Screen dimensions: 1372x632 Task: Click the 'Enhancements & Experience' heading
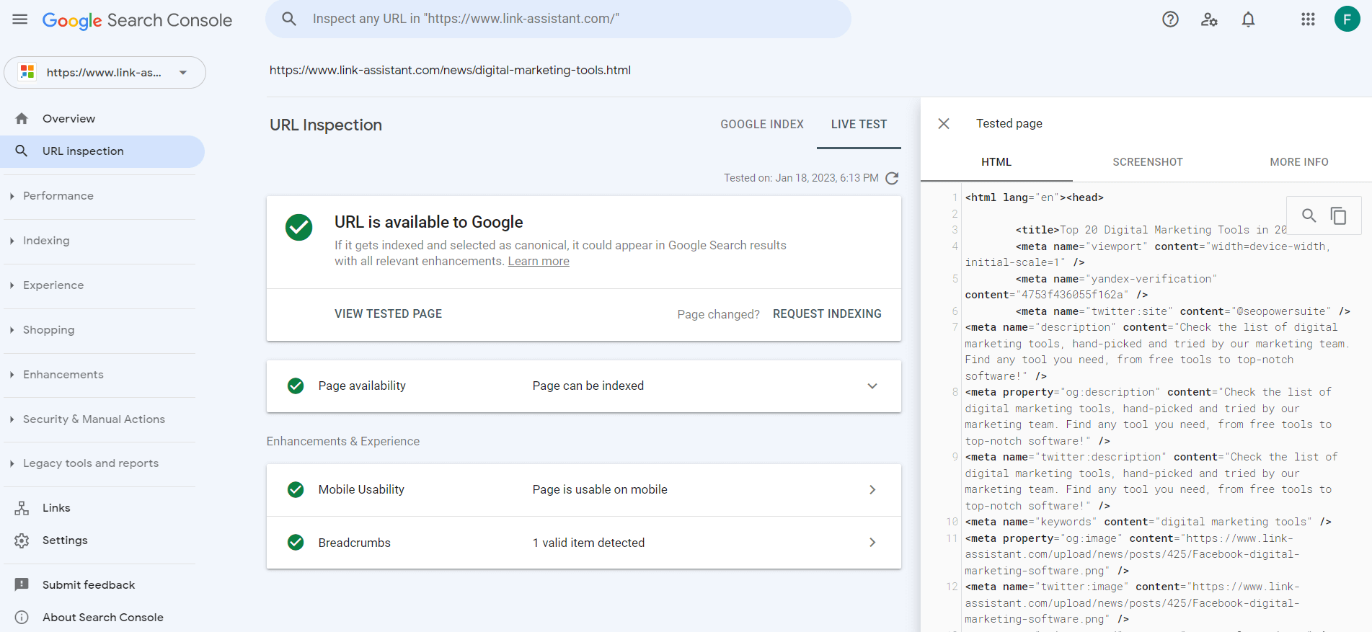343,441
